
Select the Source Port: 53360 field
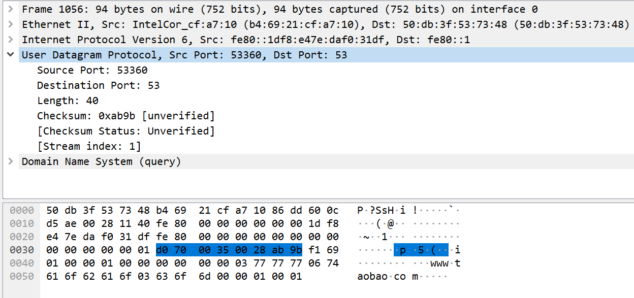coord(92,70)
